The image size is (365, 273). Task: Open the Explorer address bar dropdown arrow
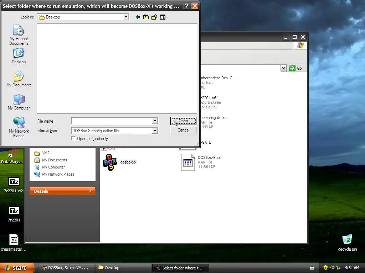click(x=283, y=68)
